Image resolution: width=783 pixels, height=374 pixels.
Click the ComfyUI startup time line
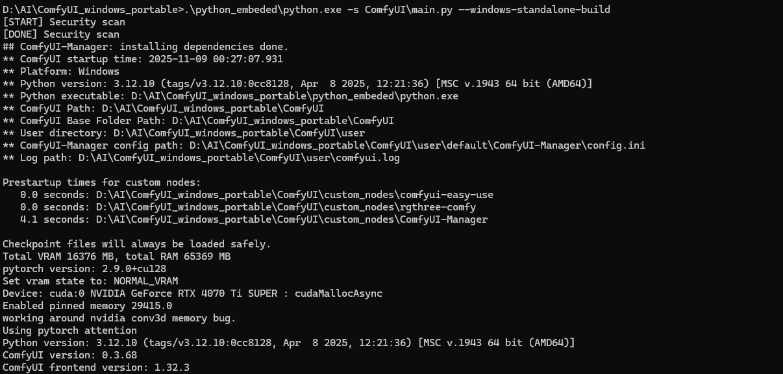(143, 59)
